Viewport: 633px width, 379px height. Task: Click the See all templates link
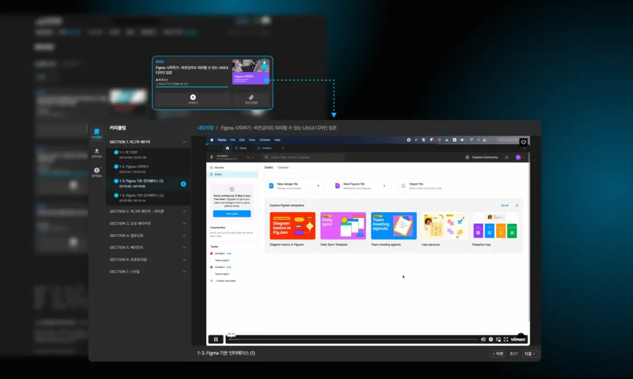(x=505, y=205)
